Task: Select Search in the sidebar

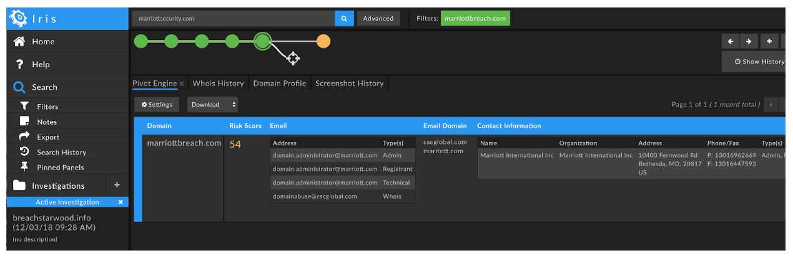Action: click(x=67, y=87)
